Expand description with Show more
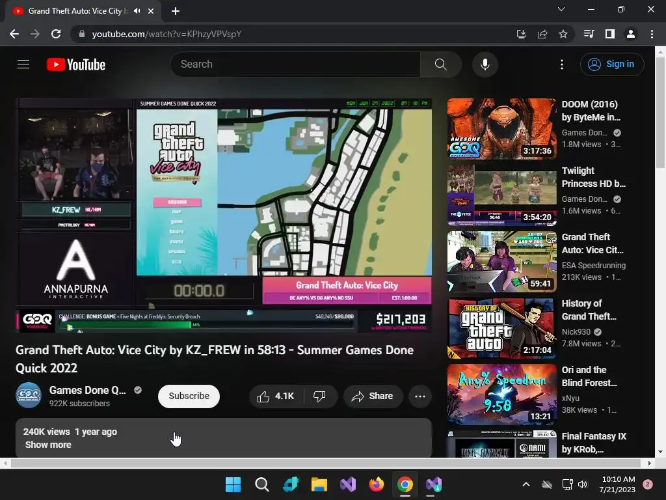This screenshot has width=666, height=500. (48, 445)
